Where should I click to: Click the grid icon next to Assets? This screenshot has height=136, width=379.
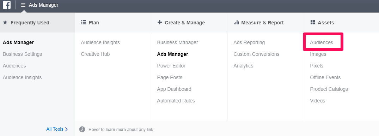312,23
